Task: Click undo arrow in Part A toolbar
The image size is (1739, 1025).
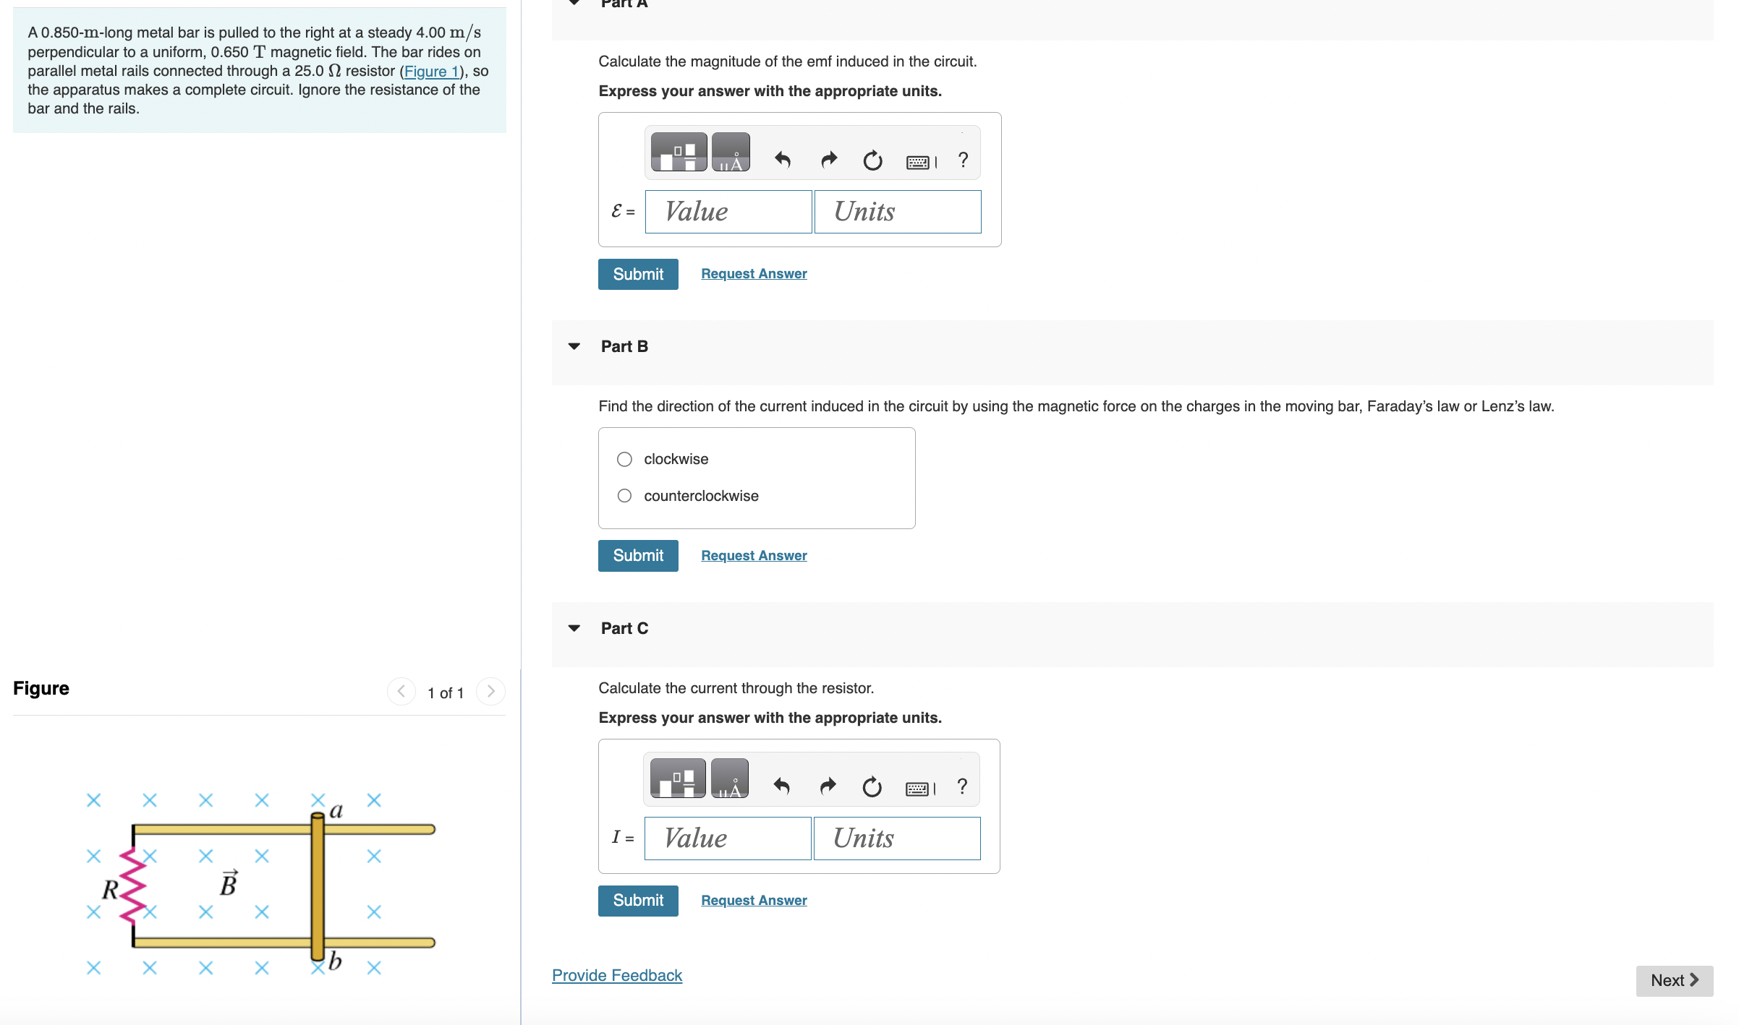Action: pos(782,160)
